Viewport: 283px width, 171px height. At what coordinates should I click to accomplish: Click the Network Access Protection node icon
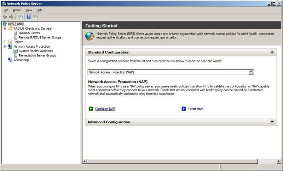click(10, 47)
